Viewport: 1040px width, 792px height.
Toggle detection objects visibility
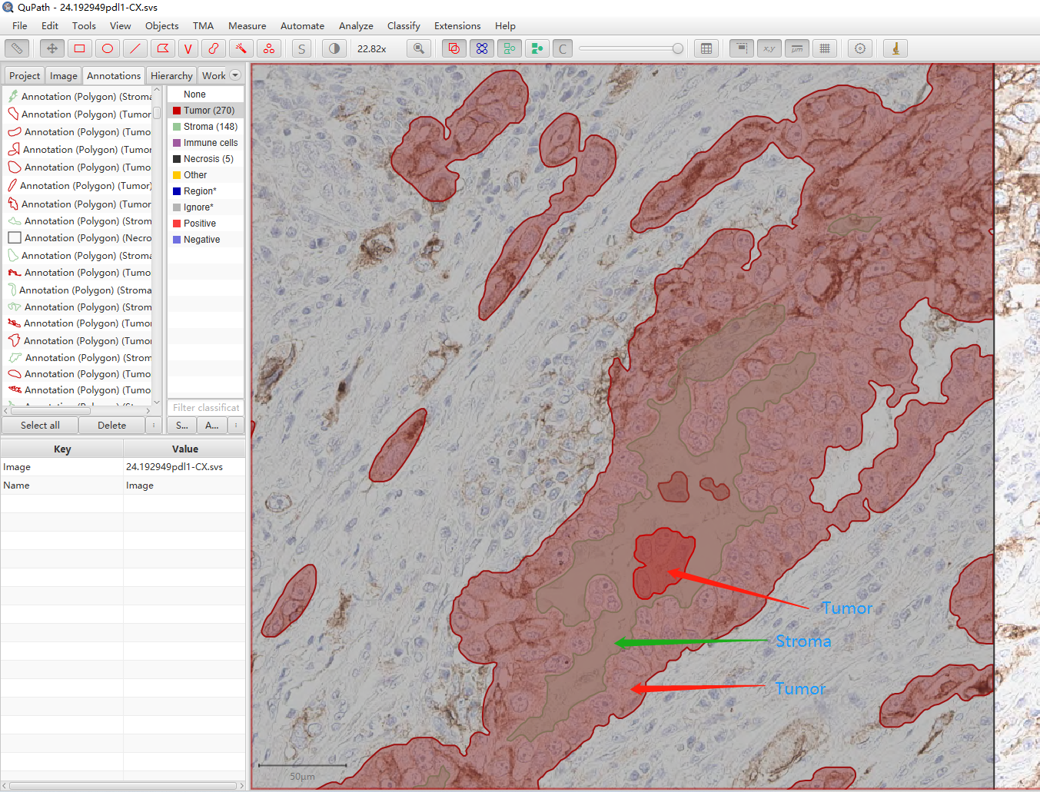click(x=509, y=48)
